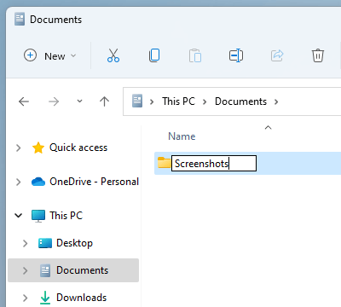Expand the OneDrive - Personal node
This screenshot has width=341, height=307.
tap(19, 182)
